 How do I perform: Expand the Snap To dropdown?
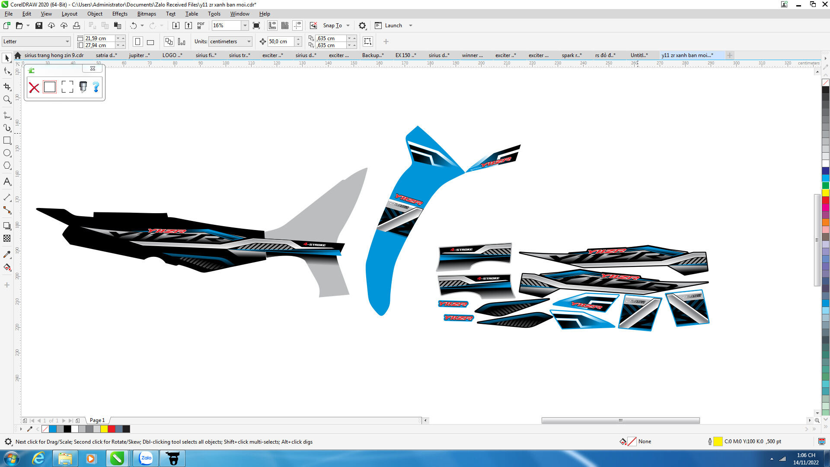(x=348, y=26)
